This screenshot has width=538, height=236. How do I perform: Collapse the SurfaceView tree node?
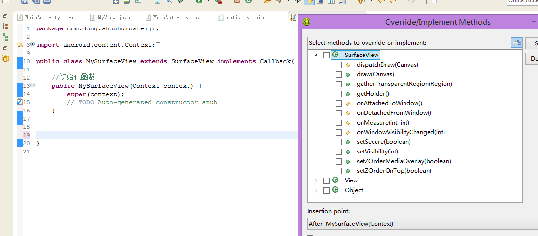[316, 55]
